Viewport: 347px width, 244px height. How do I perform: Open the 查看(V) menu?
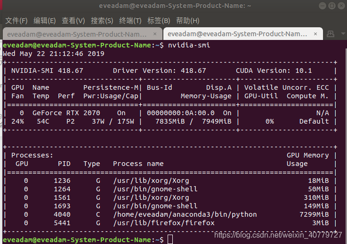coord(73,21)
